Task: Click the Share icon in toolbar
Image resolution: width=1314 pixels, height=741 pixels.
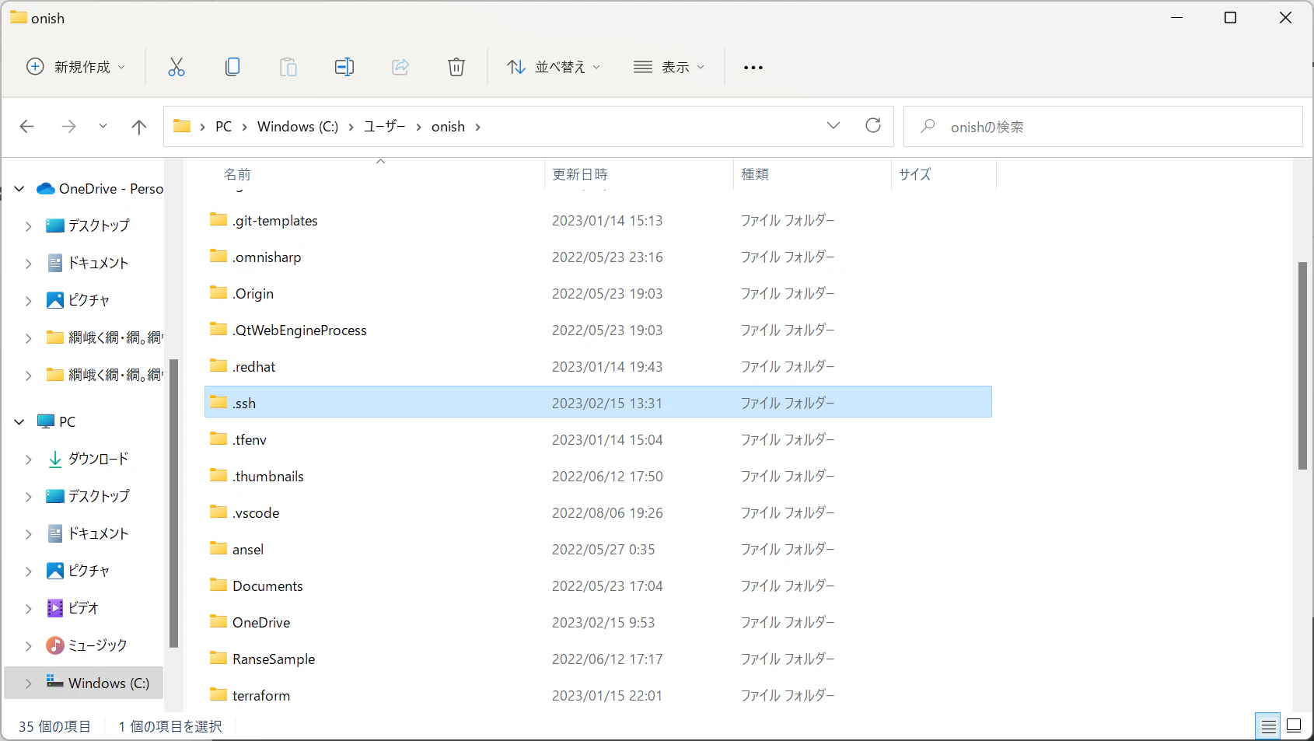Action: click(400, 67)
